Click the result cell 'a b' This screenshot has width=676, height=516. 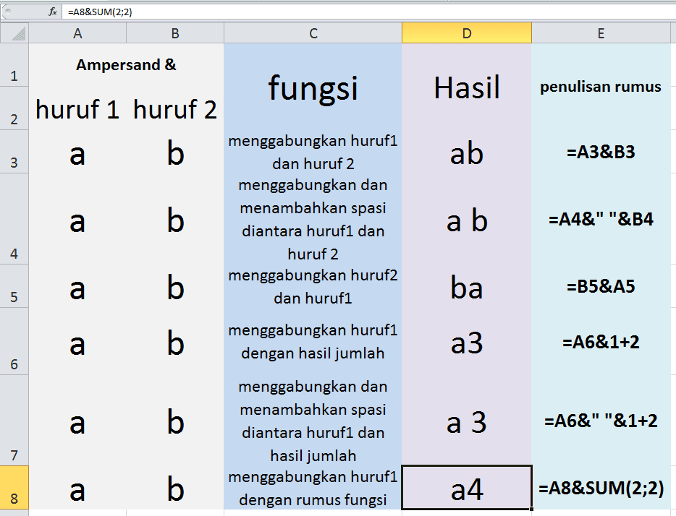467,219
